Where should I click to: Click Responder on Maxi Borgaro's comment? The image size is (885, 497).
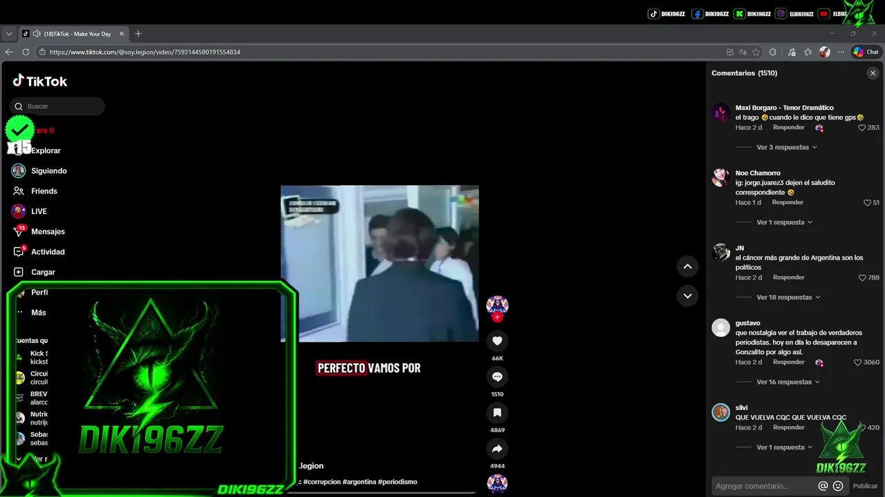tap(788, 128)
